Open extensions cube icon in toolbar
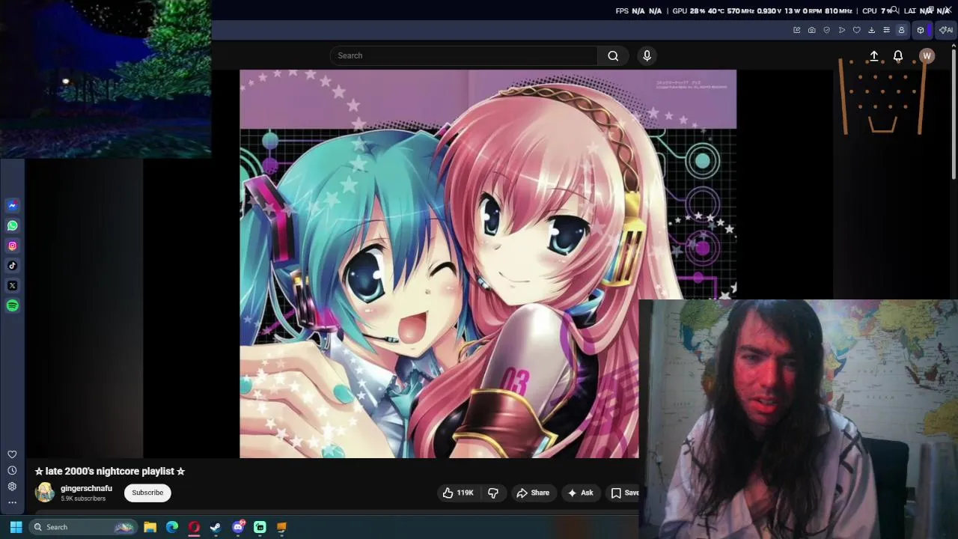958x539 pixels. (921, 30)
